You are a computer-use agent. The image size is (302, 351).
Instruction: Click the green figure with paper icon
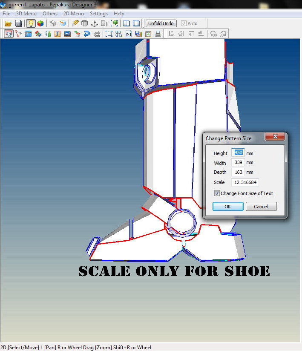[x=48, y=34]
